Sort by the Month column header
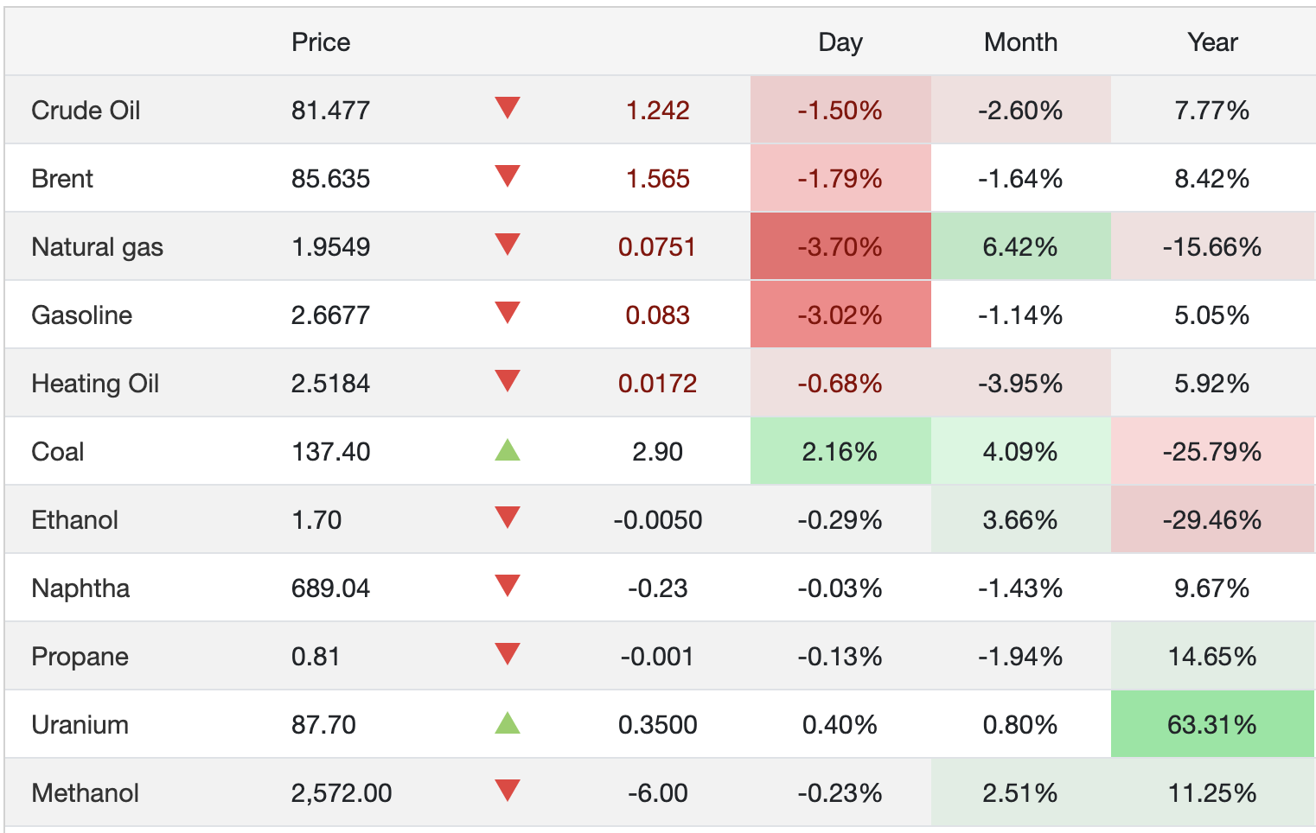 click(x=1020, y=42)
